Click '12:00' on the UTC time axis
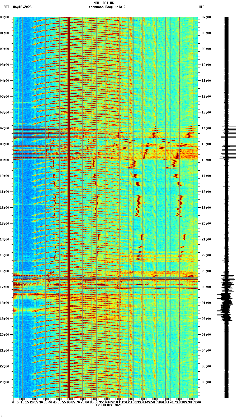This screenshot has width=238, height=419. click(x=206, y=97)
